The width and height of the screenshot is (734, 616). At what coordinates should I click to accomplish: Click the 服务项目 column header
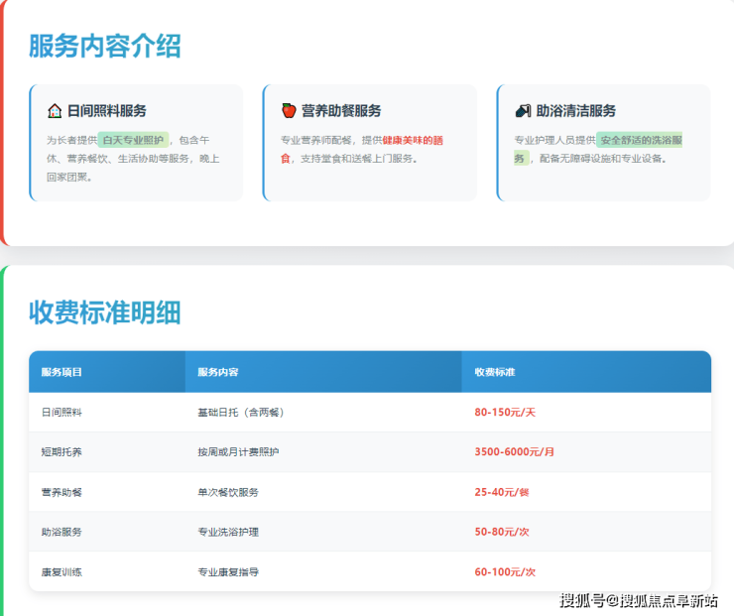(61, 372)
